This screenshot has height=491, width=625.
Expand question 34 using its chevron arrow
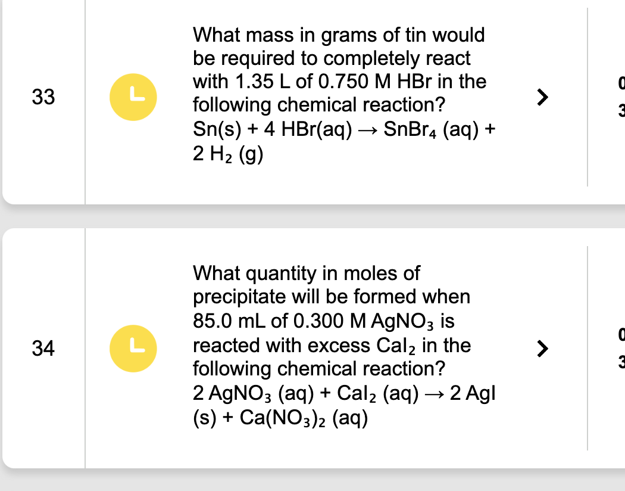coord(542,349)
